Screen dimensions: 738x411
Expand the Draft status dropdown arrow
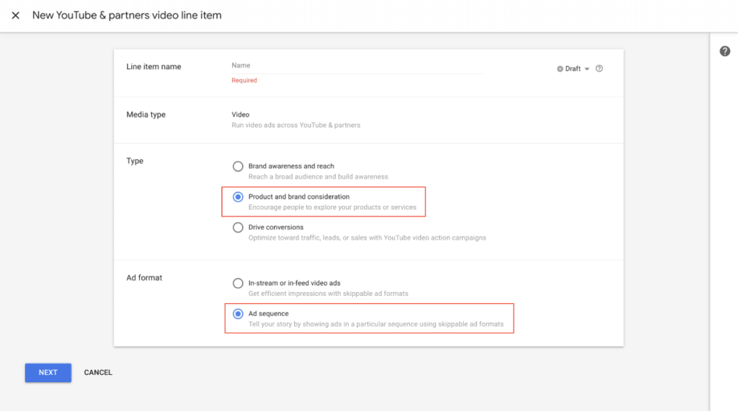point(587,69)
